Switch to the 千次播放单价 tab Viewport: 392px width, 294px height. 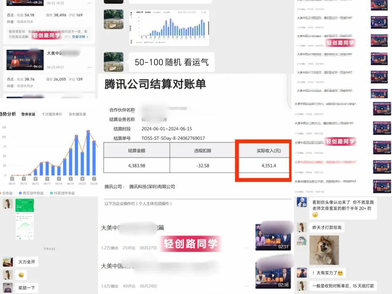tap(52, 114)
